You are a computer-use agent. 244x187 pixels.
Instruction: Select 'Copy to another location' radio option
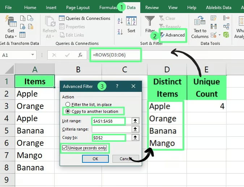68,111
